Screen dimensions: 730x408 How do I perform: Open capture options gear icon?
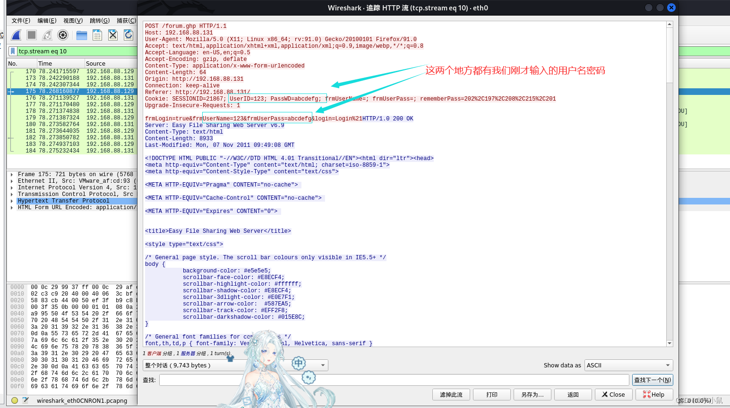coord(63,35)
